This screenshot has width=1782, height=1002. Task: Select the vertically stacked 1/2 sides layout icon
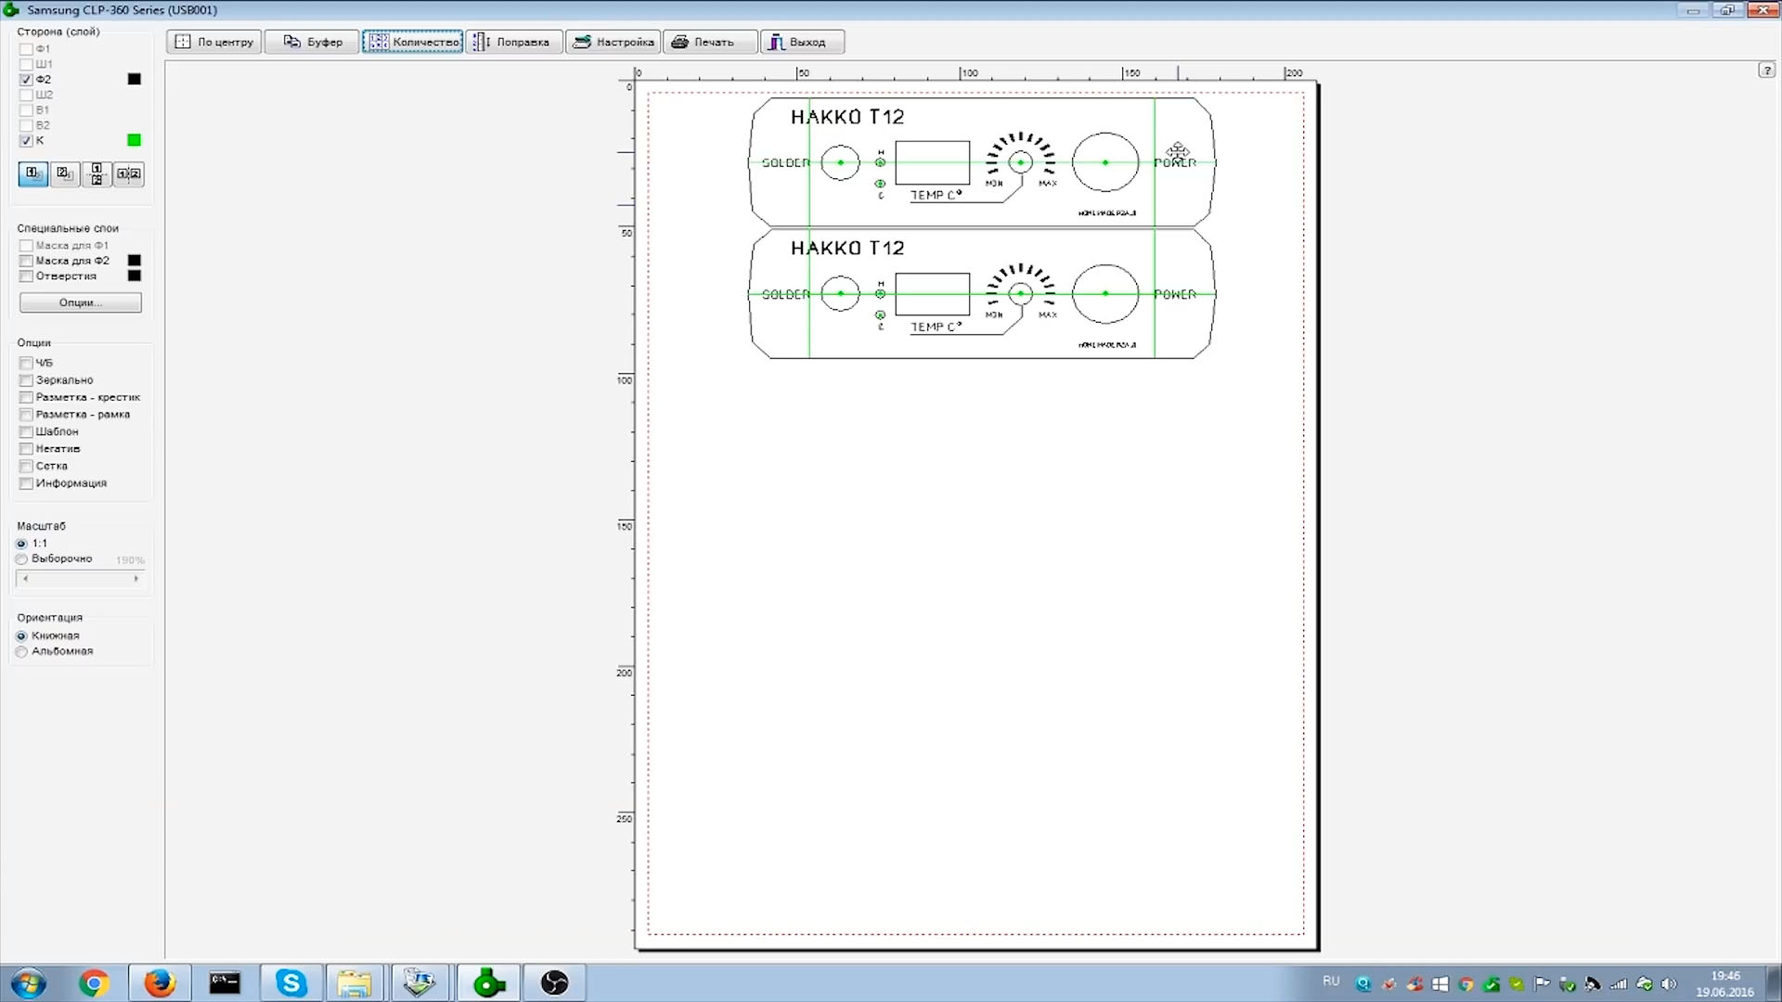97,173
